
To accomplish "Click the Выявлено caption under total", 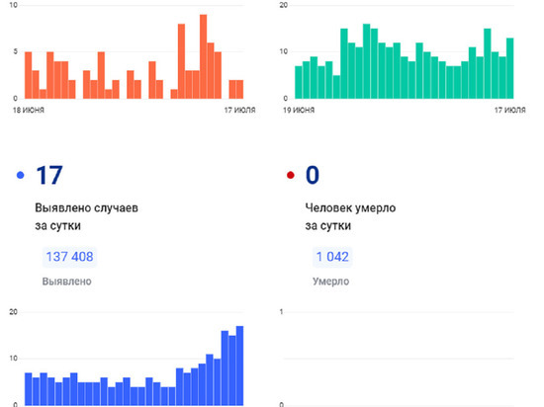I will (x=67, y=282).
